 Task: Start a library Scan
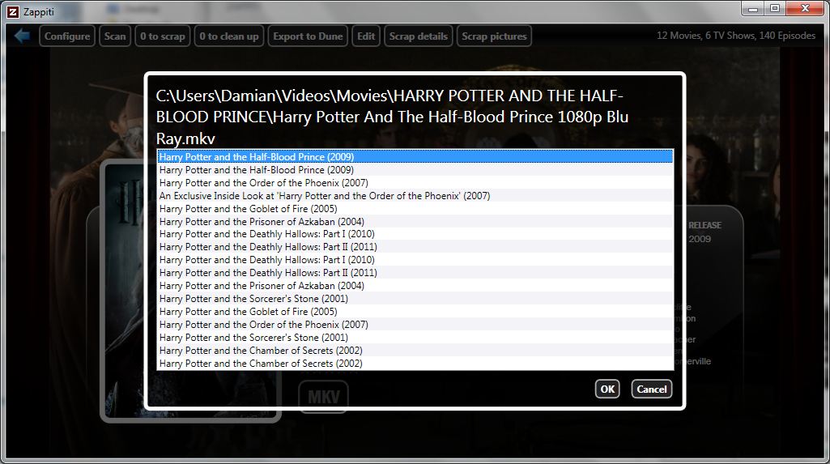[115, 36]
